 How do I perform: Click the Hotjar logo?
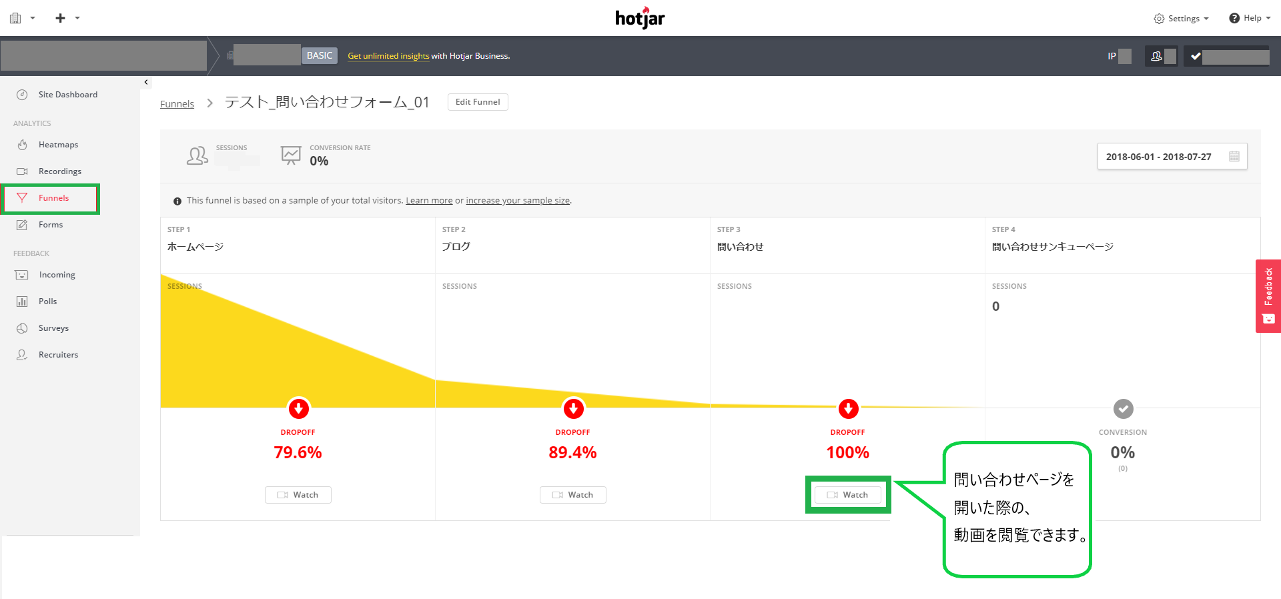pyautogui.click(x=640, y=18)
